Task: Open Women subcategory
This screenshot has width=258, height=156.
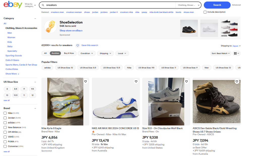Action: click(11, 38)
